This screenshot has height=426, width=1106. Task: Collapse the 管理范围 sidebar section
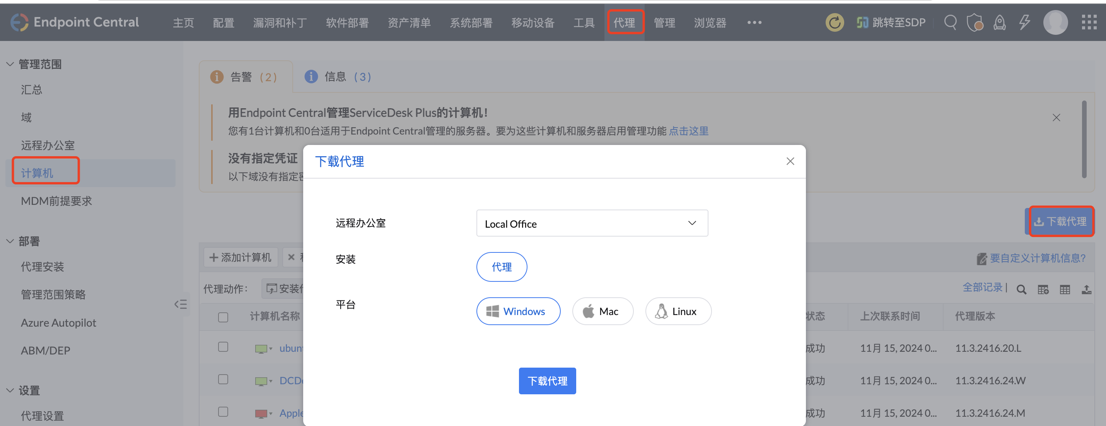coord(10,64)
